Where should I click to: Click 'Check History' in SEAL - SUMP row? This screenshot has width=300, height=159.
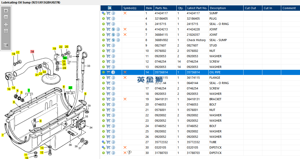[196, 40]
